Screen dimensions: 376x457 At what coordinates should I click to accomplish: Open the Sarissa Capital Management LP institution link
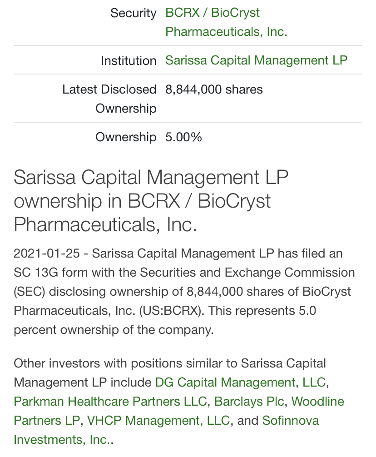coord(256,60)
